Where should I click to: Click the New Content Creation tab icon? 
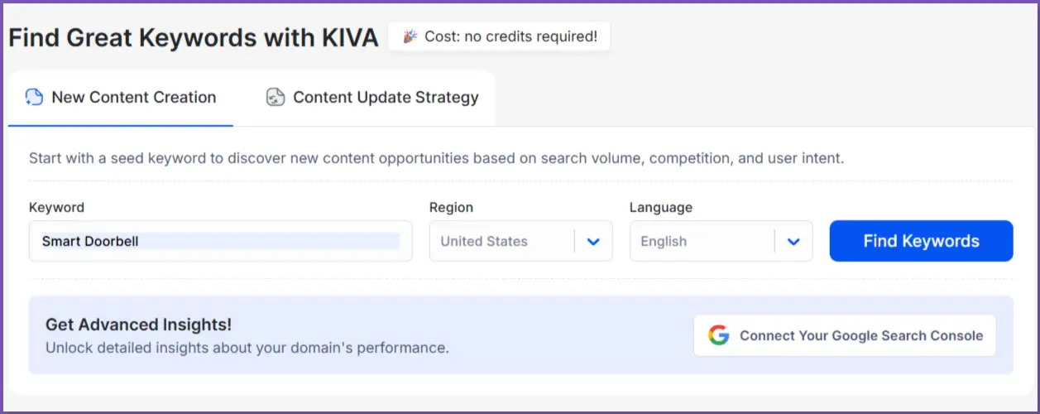click(x=34, y=98)
